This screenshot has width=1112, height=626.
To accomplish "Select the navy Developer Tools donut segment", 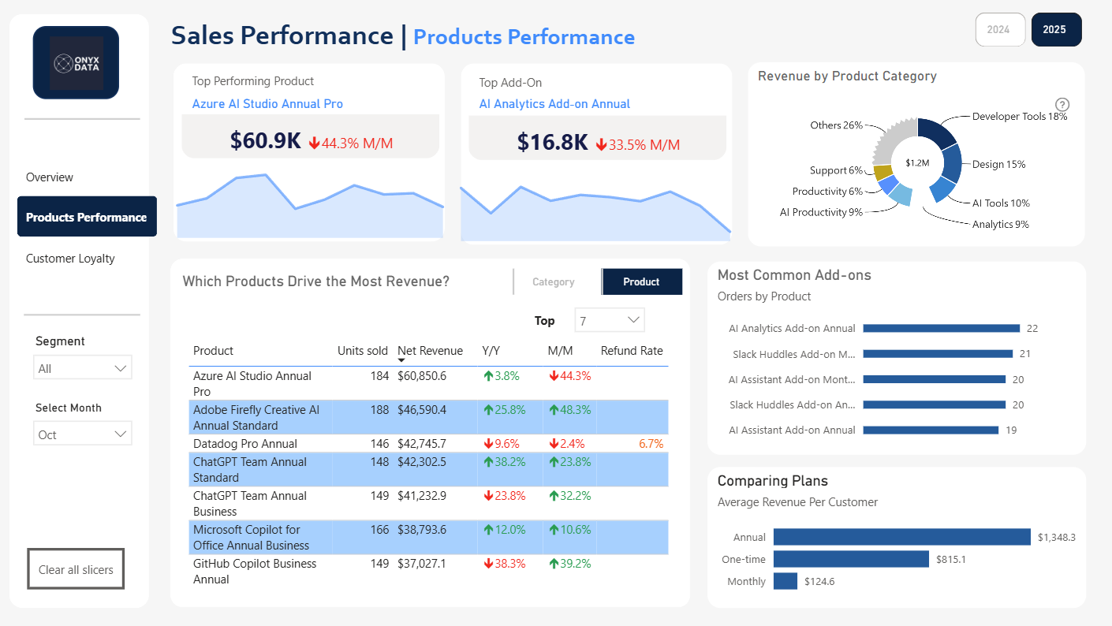I will pyautogui.click(x=937, y=133).
